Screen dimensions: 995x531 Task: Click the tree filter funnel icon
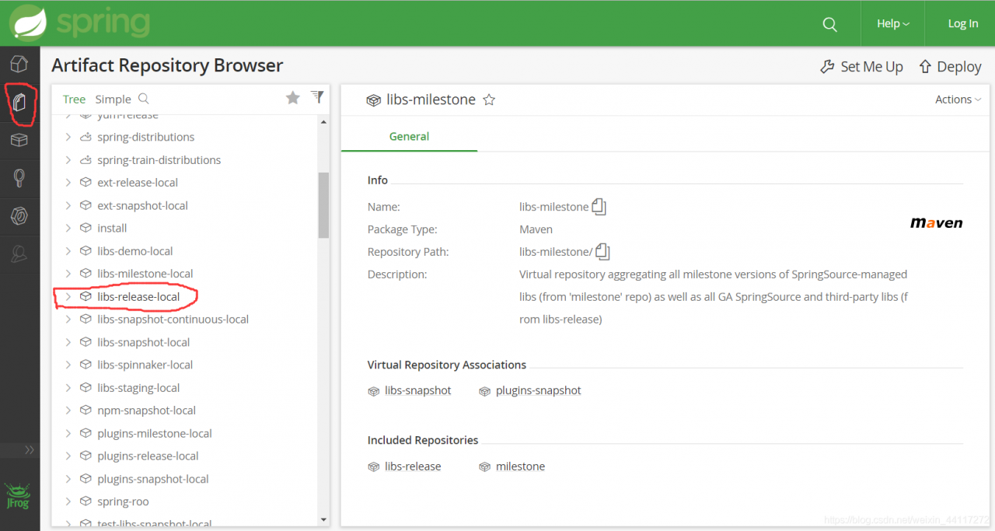317,96
